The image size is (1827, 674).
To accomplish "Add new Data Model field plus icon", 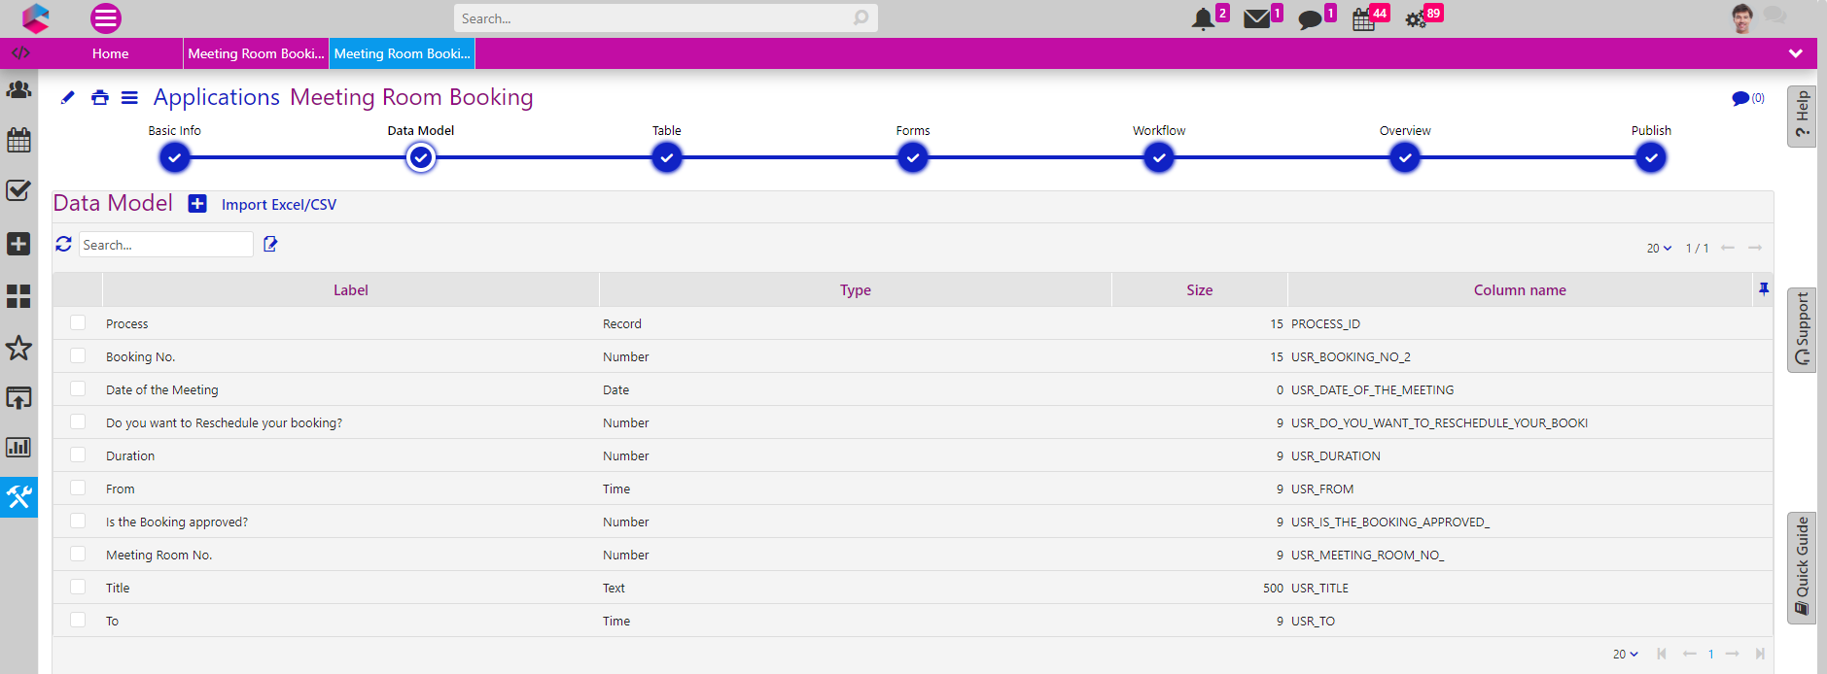I will point(197,204).
